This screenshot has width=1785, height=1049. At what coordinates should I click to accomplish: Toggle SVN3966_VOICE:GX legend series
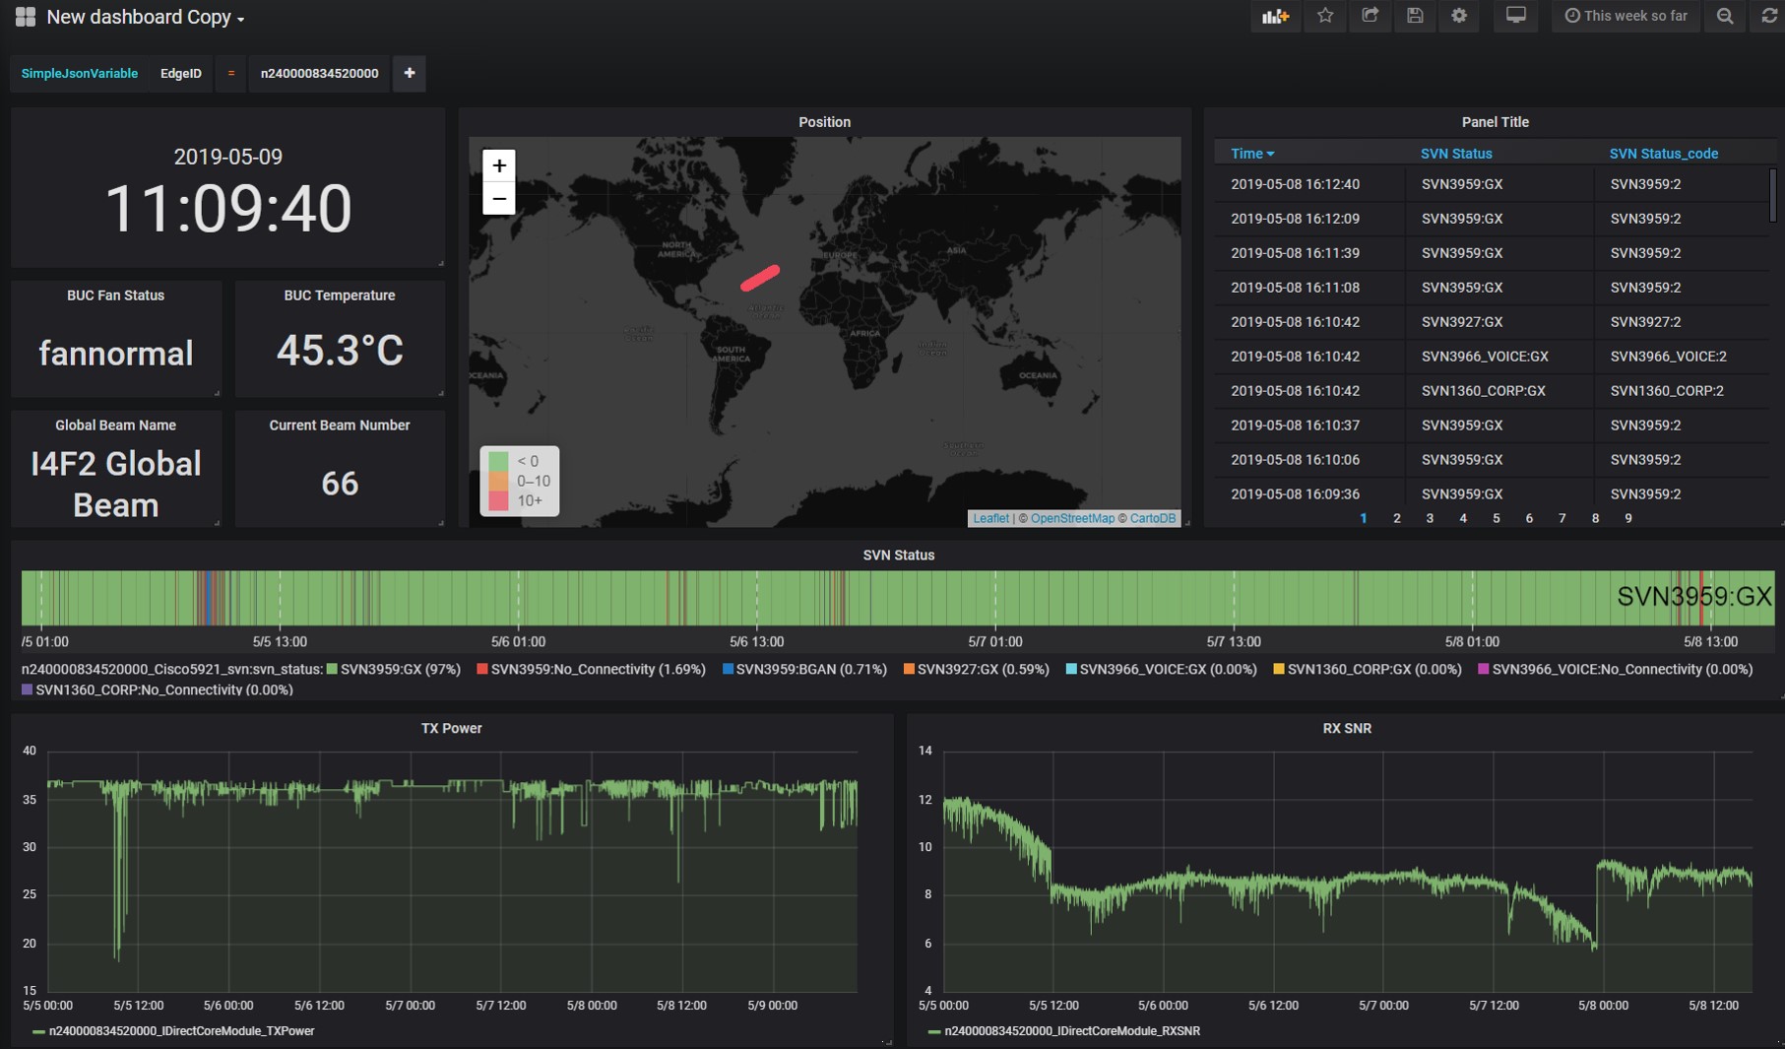(x=1161, y=669)
